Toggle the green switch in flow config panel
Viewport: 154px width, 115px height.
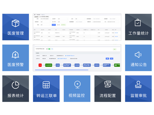(x=49, y=49)
